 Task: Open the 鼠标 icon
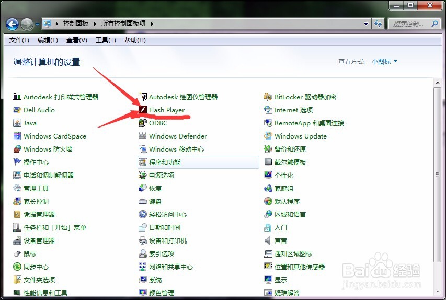click(x=17, y=253)
